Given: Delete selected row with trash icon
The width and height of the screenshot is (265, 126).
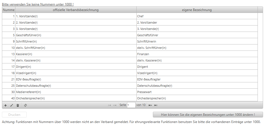Looking at the screenshot, I should point(18,105).
